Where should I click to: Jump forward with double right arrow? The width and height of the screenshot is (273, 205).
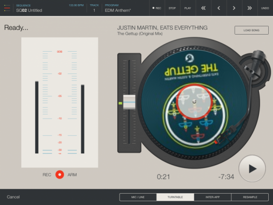249,8
